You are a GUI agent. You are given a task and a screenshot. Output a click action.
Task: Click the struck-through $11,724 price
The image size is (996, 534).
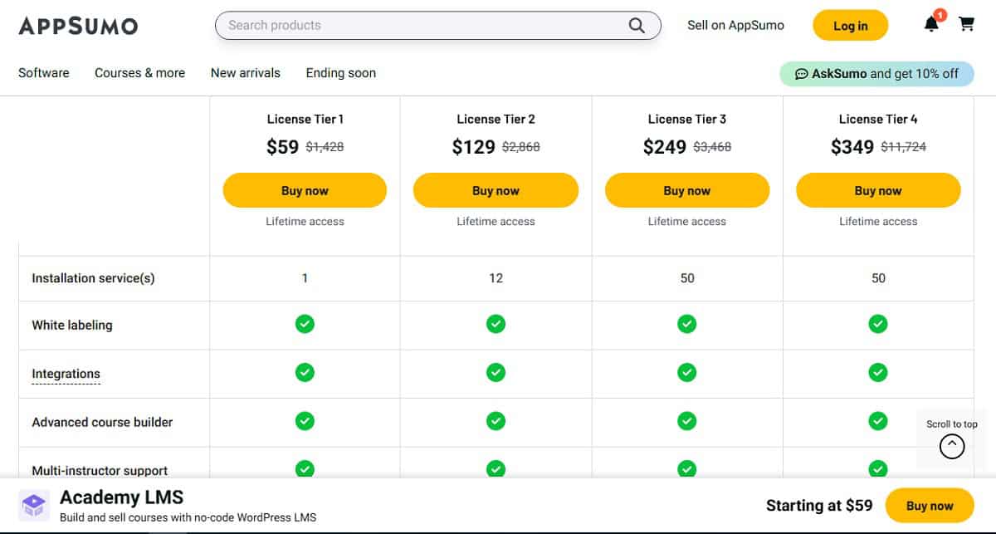click(x=903, y=147)
